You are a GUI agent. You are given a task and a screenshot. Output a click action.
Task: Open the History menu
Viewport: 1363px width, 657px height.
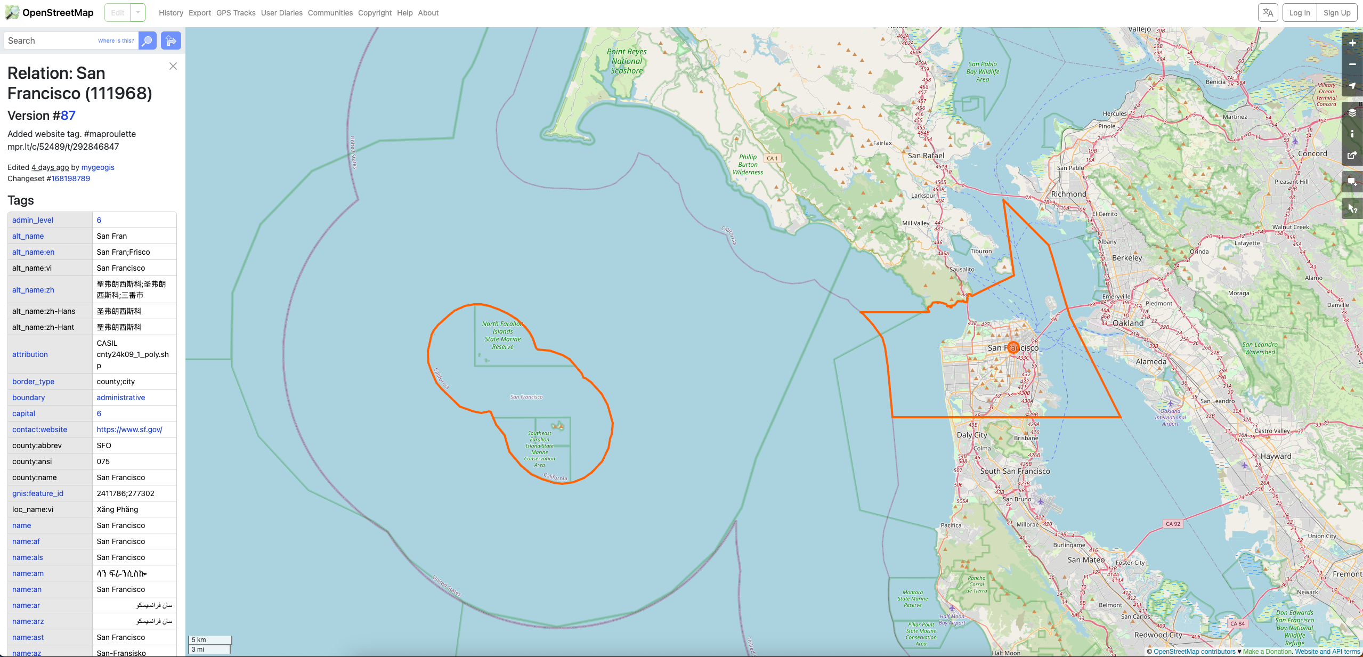click(171, 13)
